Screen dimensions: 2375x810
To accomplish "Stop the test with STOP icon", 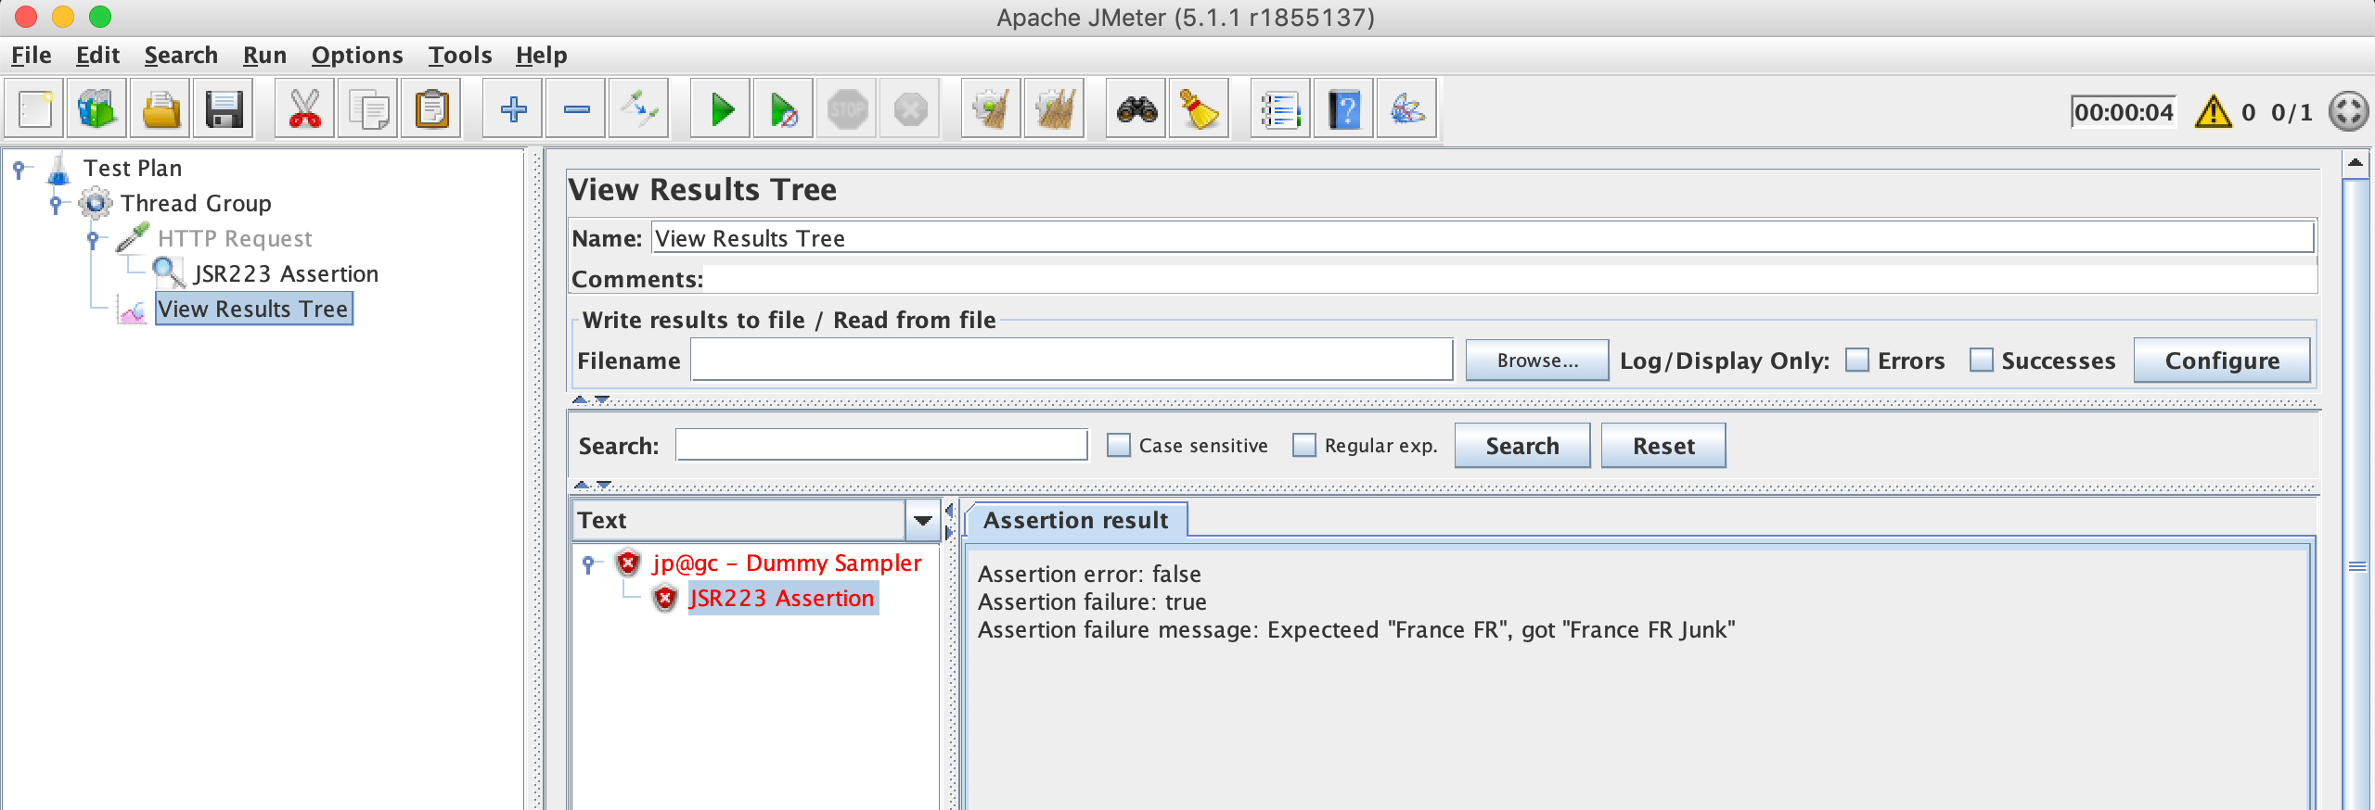I will [x=847, y=110].
